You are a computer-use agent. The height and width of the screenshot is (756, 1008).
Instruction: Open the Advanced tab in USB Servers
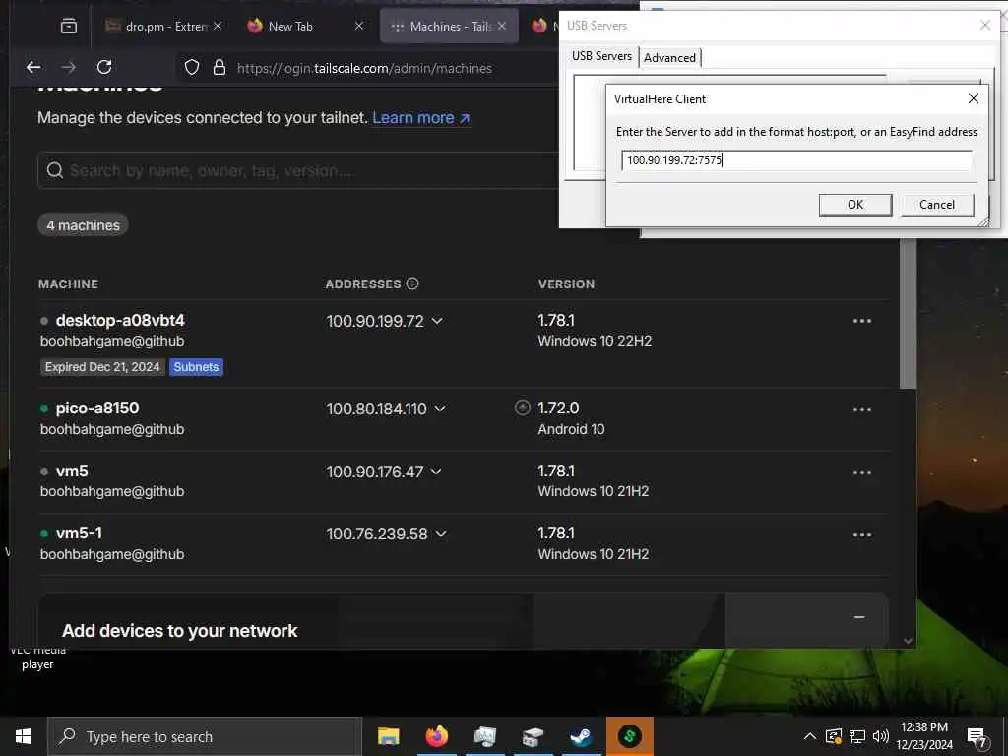point(669,58)
